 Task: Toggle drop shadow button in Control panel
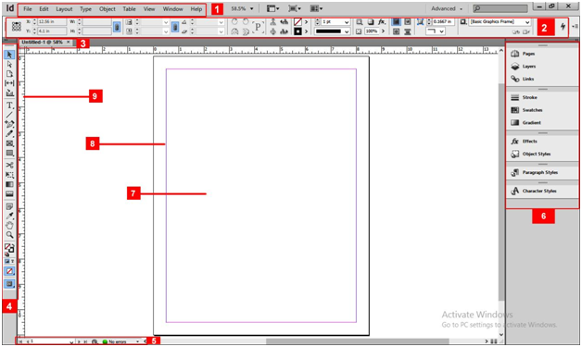pyautogui.click(x=370, y=22)
